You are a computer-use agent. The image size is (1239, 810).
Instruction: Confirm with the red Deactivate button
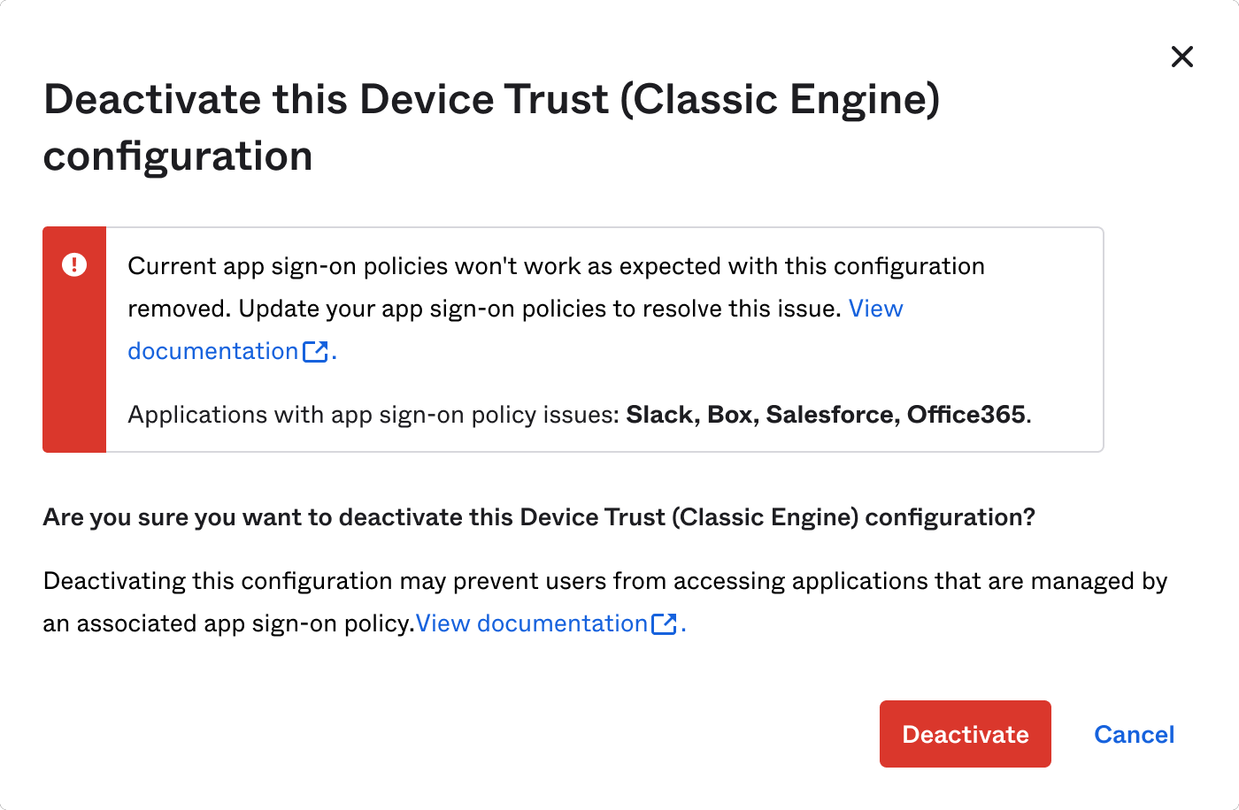coord(965,734)
